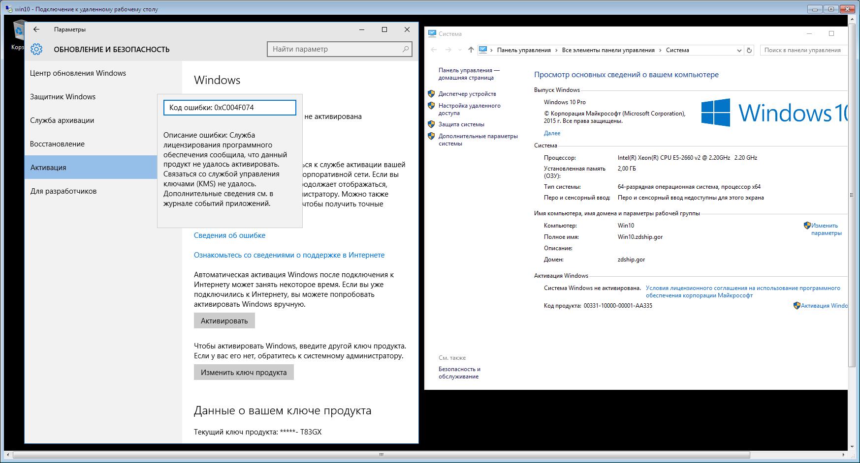This screenshot has height=463, width=860.
Task: Click the error code text box
Action: (230, 108)
